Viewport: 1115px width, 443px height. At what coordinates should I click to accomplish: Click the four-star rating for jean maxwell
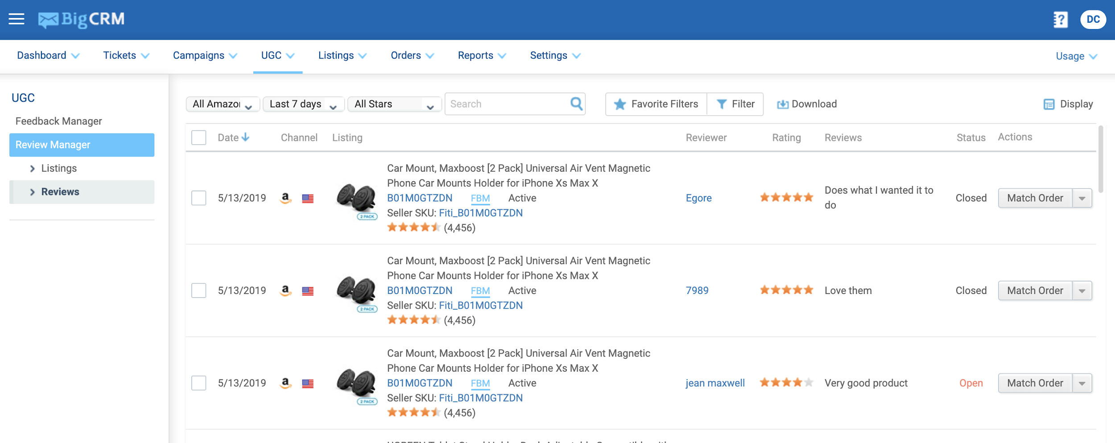coord(787,383)
